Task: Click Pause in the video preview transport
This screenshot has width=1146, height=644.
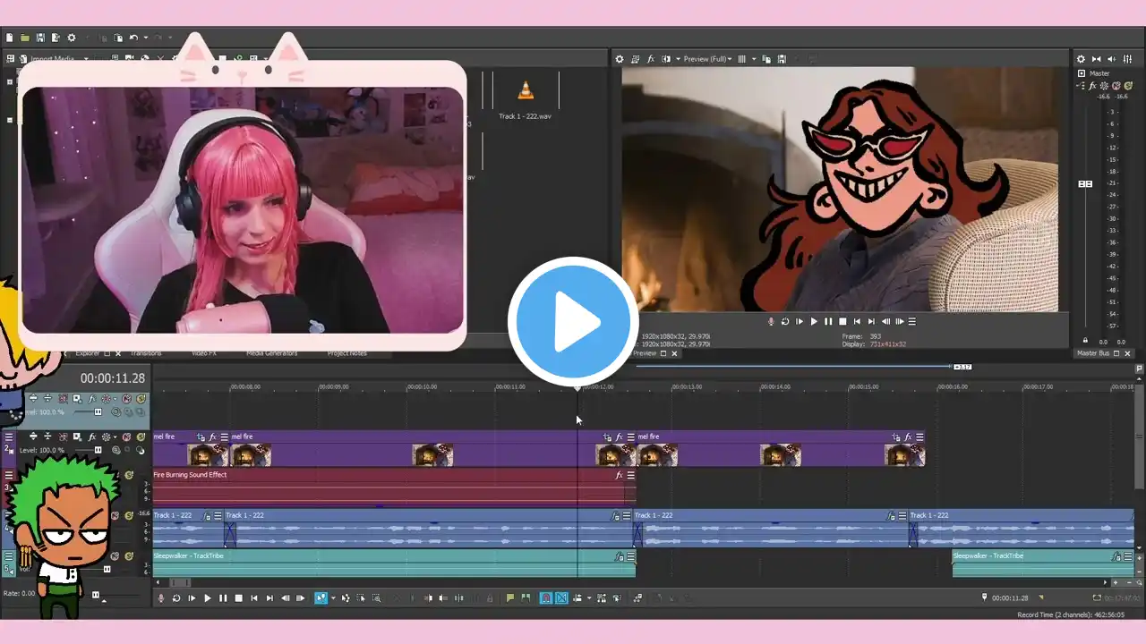Action: [x=828, y=321]
